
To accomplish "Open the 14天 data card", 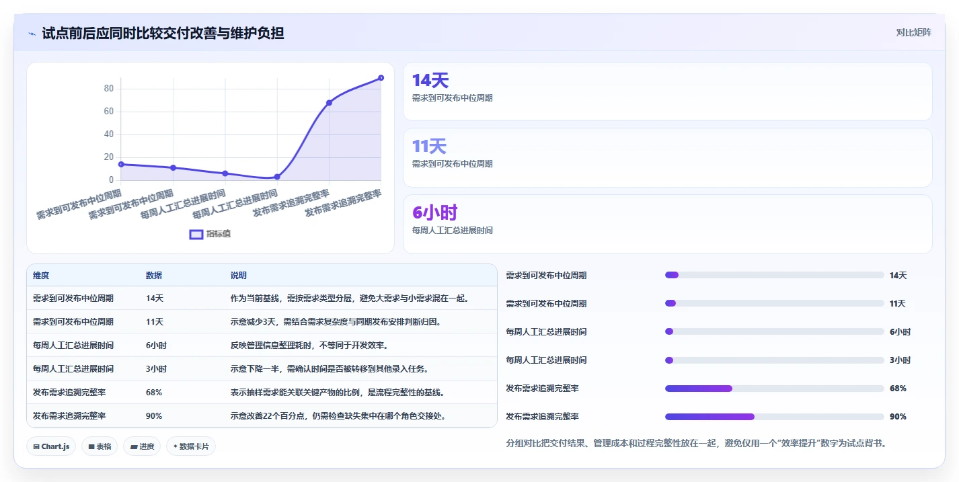I will click(x=667, y=91).
